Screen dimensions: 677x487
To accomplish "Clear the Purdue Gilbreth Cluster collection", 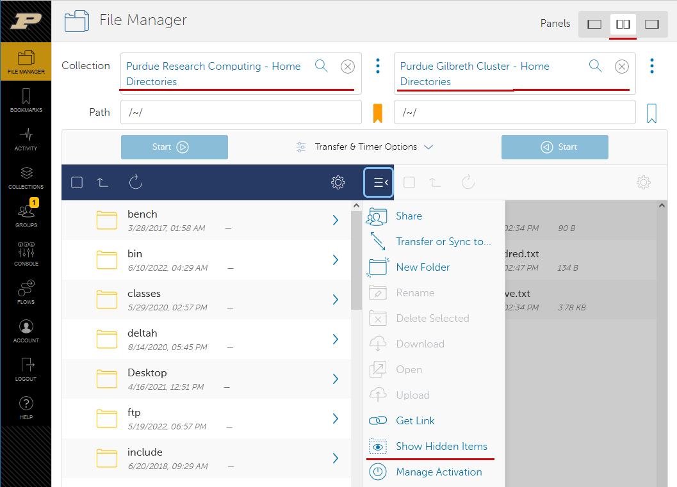I will (x=622, y=67).
